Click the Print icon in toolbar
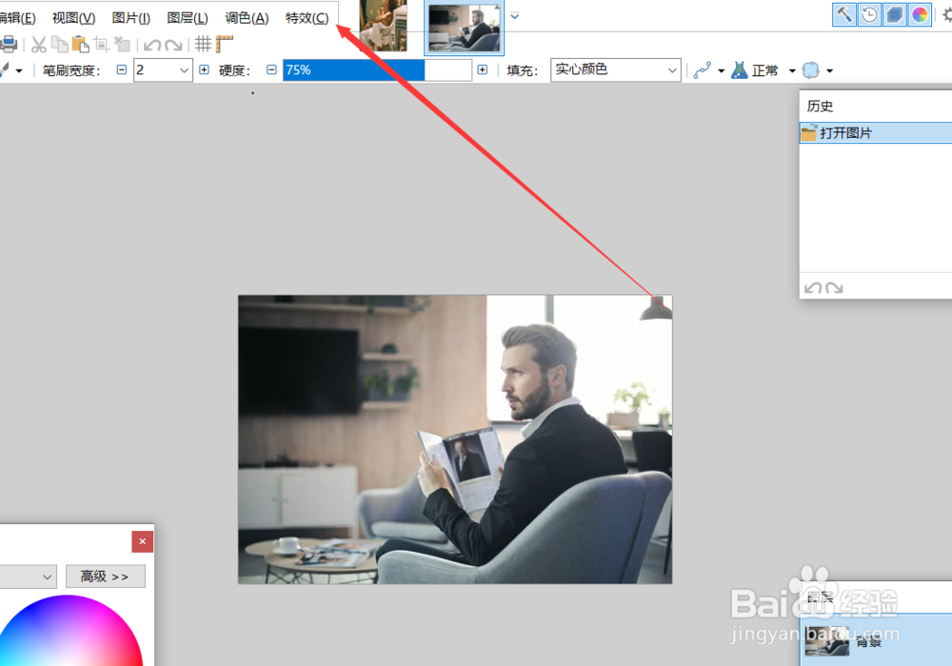The width and height of the screenshot is (952, 666). [9, 45]
